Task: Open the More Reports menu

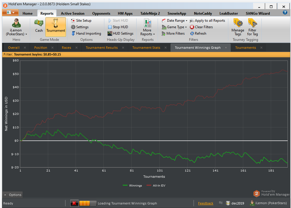Action: (147, 27)
